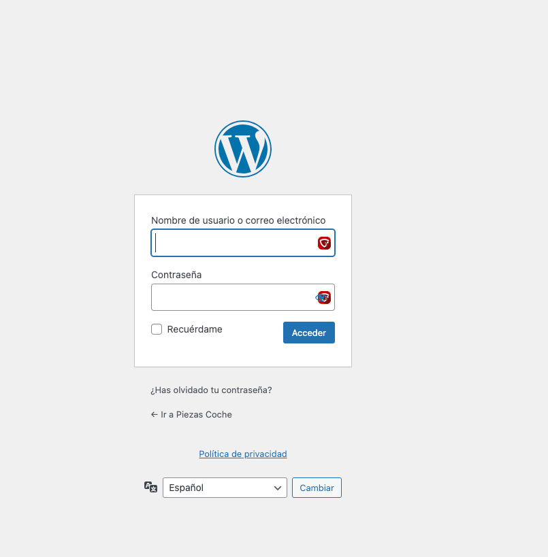Open ¿Has olvidado tu contraseña? link

211,390
